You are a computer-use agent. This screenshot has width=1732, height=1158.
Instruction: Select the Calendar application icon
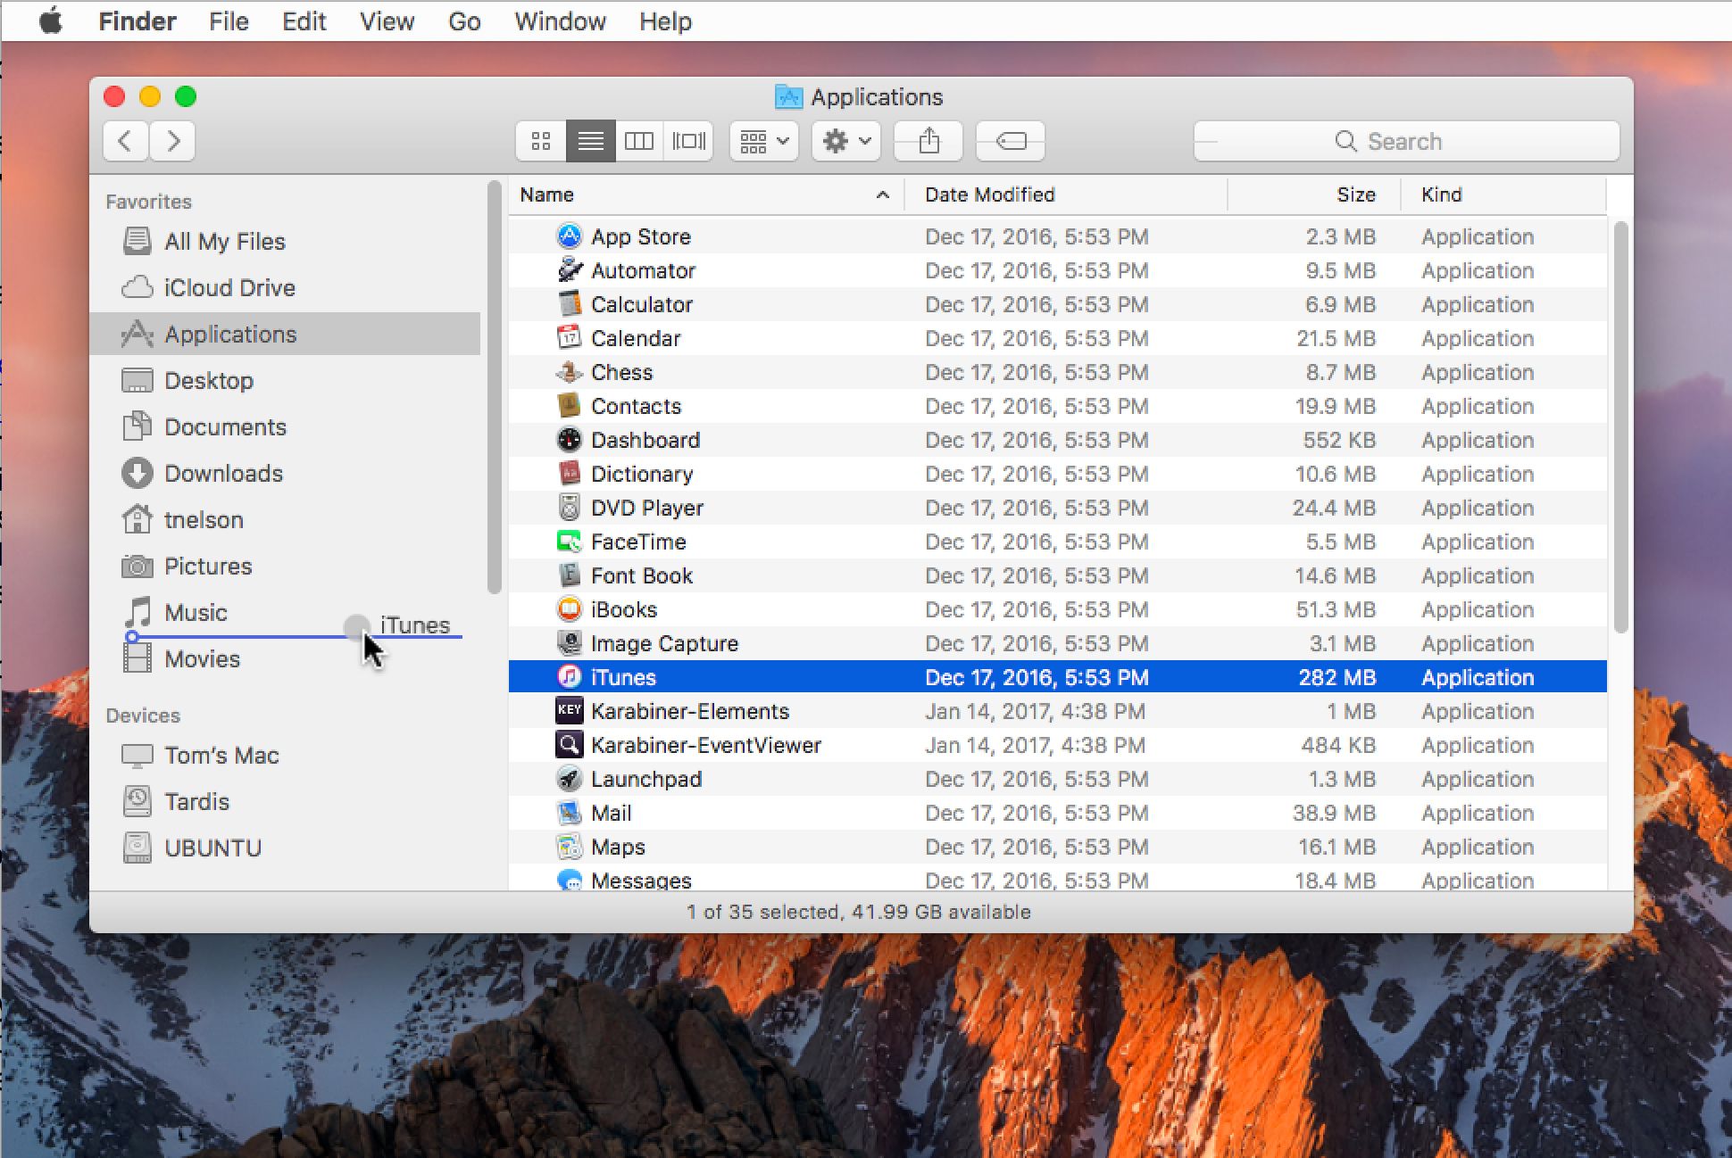click(x=569, y=339)
